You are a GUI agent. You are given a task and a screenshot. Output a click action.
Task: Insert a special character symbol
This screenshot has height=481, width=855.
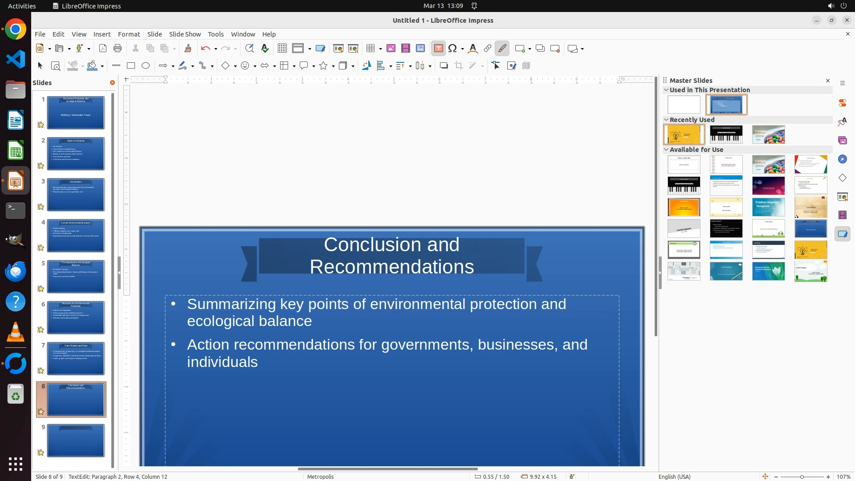click(x=453, y=49)
